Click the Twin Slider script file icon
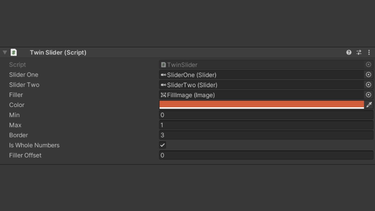Screen dimensions: 375x211 [x=13, y=52]
